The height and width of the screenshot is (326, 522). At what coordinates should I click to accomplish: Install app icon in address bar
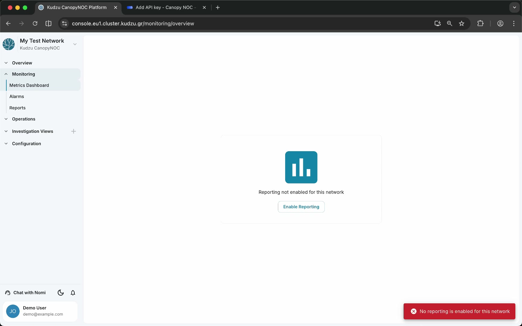[x=438, y=24]
